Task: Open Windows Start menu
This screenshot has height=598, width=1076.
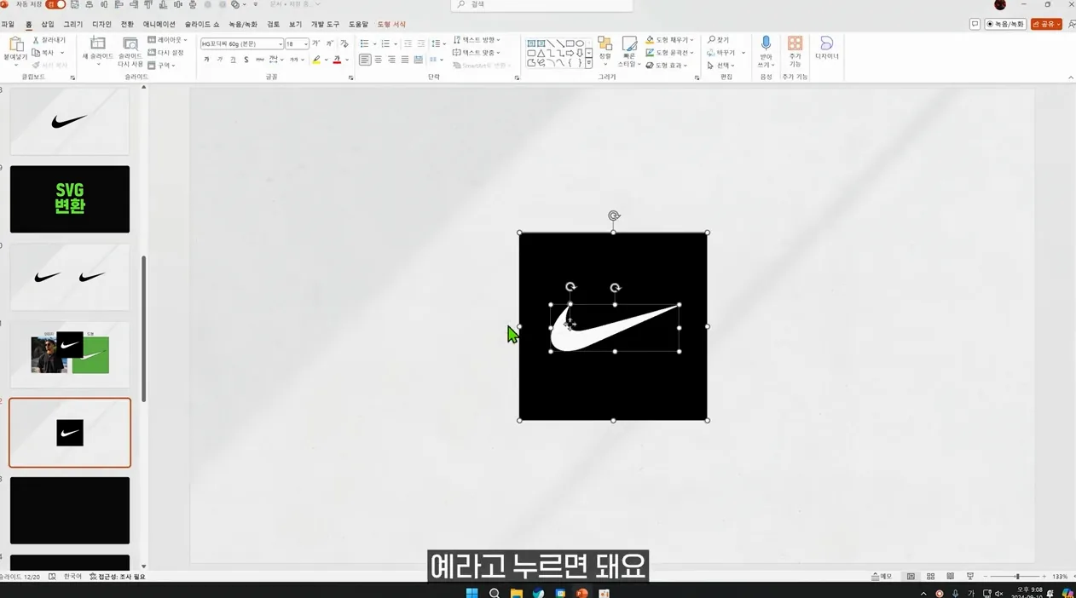Action: click(471, 593)
